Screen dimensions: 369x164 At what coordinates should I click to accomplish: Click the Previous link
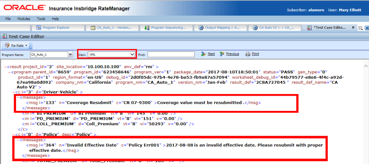(233, 54)
